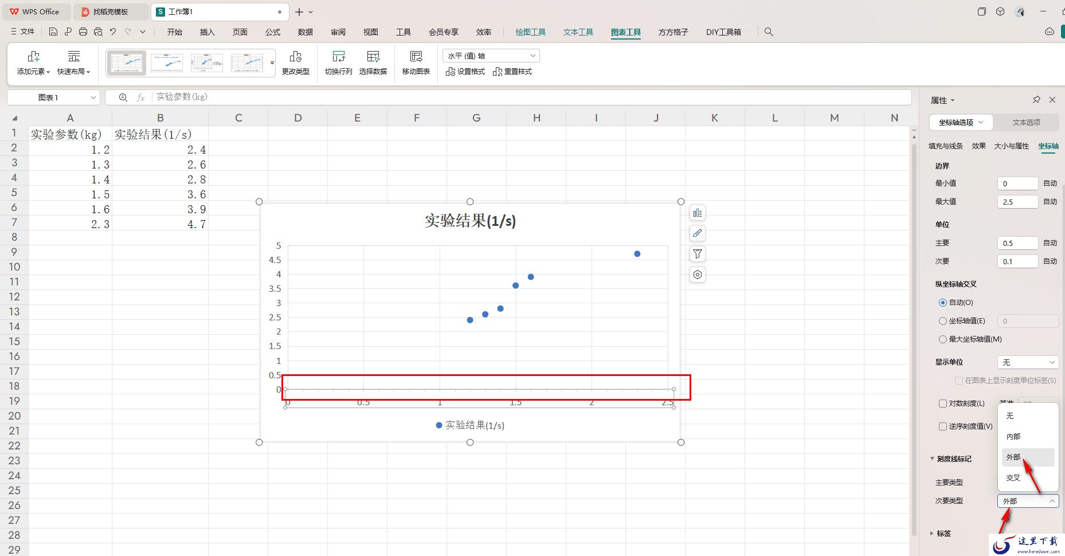Close the properties panel with X
The height and width of the screenshot is (556, 1065).
[x=1052, y=100]
